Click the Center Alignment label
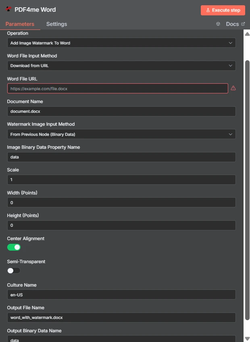Screen dimensions: 250x342 (26, 239)
